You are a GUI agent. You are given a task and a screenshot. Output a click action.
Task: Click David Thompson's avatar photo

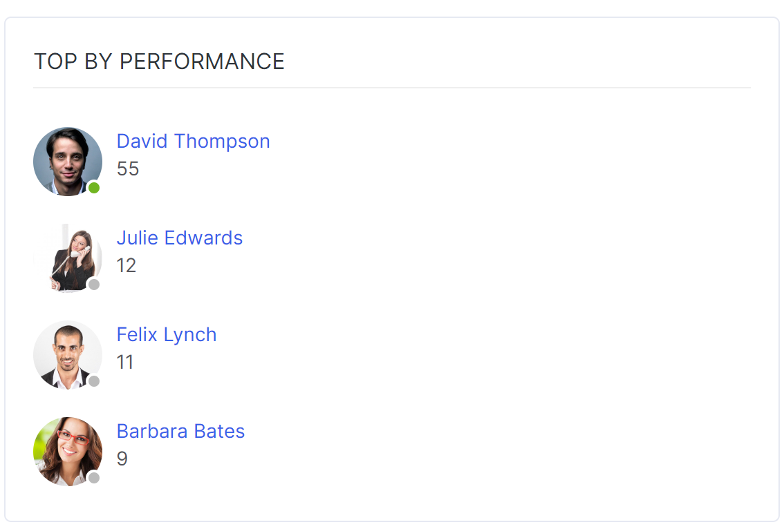(x=68, y=162)
